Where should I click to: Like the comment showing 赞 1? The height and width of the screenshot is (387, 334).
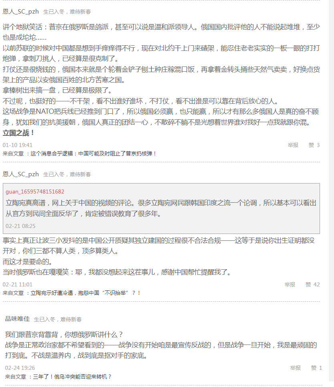316,368
